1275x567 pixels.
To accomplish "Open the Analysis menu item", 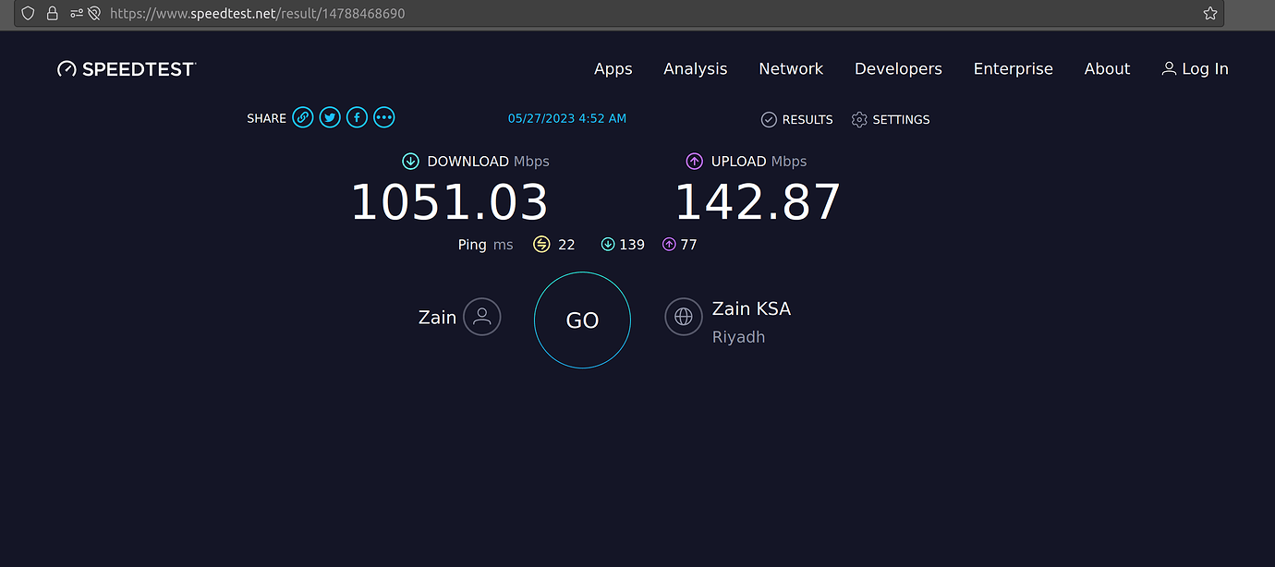I will [x=695, y=68].
